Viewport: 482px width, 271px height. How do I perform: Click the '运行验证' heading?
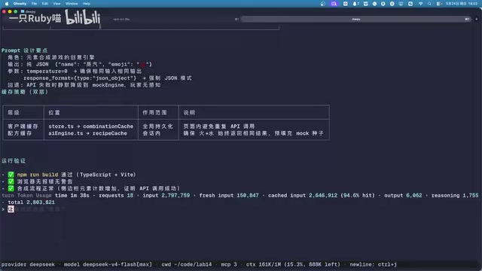(x=14, y=160)
